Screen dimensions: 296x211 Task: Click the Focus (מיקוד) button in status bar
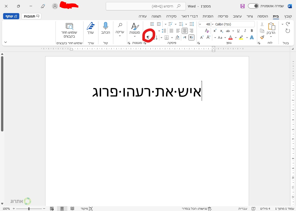point(87,208)
